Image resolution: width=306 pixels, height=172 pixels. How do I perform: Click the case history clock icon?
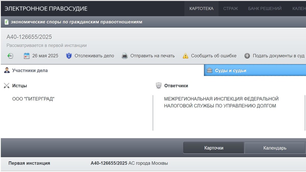coord(10,56)
